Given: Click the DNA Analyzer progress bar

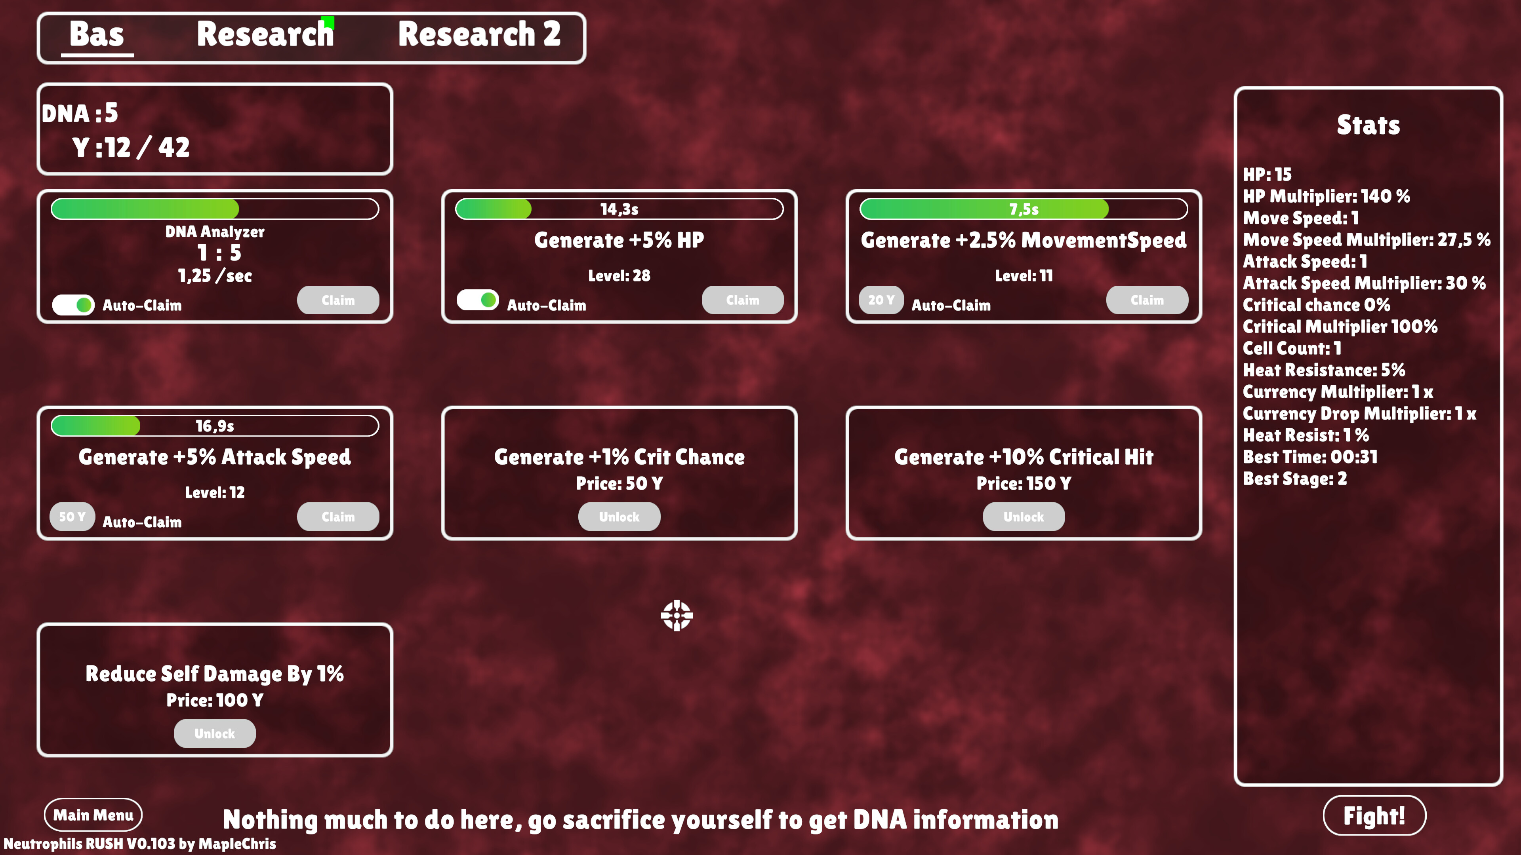Looking at the screenshot, I should coord(215,209).
